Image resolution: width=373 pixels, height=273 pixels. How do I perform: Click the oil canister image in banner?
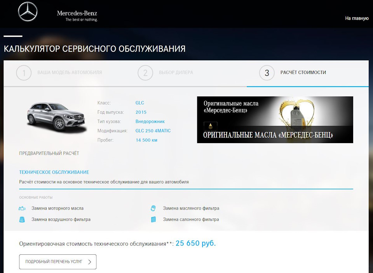coord(297,118)
